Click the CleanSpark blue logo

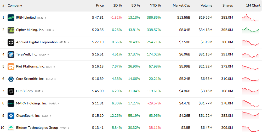coord(11,116)
